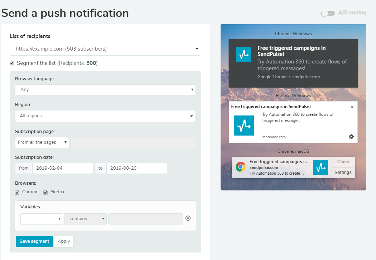
Task: Click the Chrome logo in macOS preview
Action: [241, 167]
